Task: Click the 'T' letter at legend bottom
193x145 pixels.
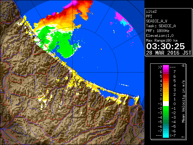Action: [x=183, y=137]
